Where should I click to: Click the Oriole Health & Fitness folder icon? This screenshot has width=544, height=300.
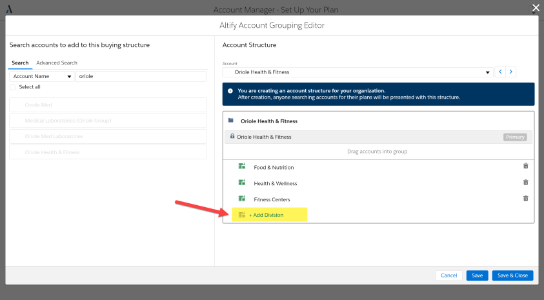pos(231,121)
